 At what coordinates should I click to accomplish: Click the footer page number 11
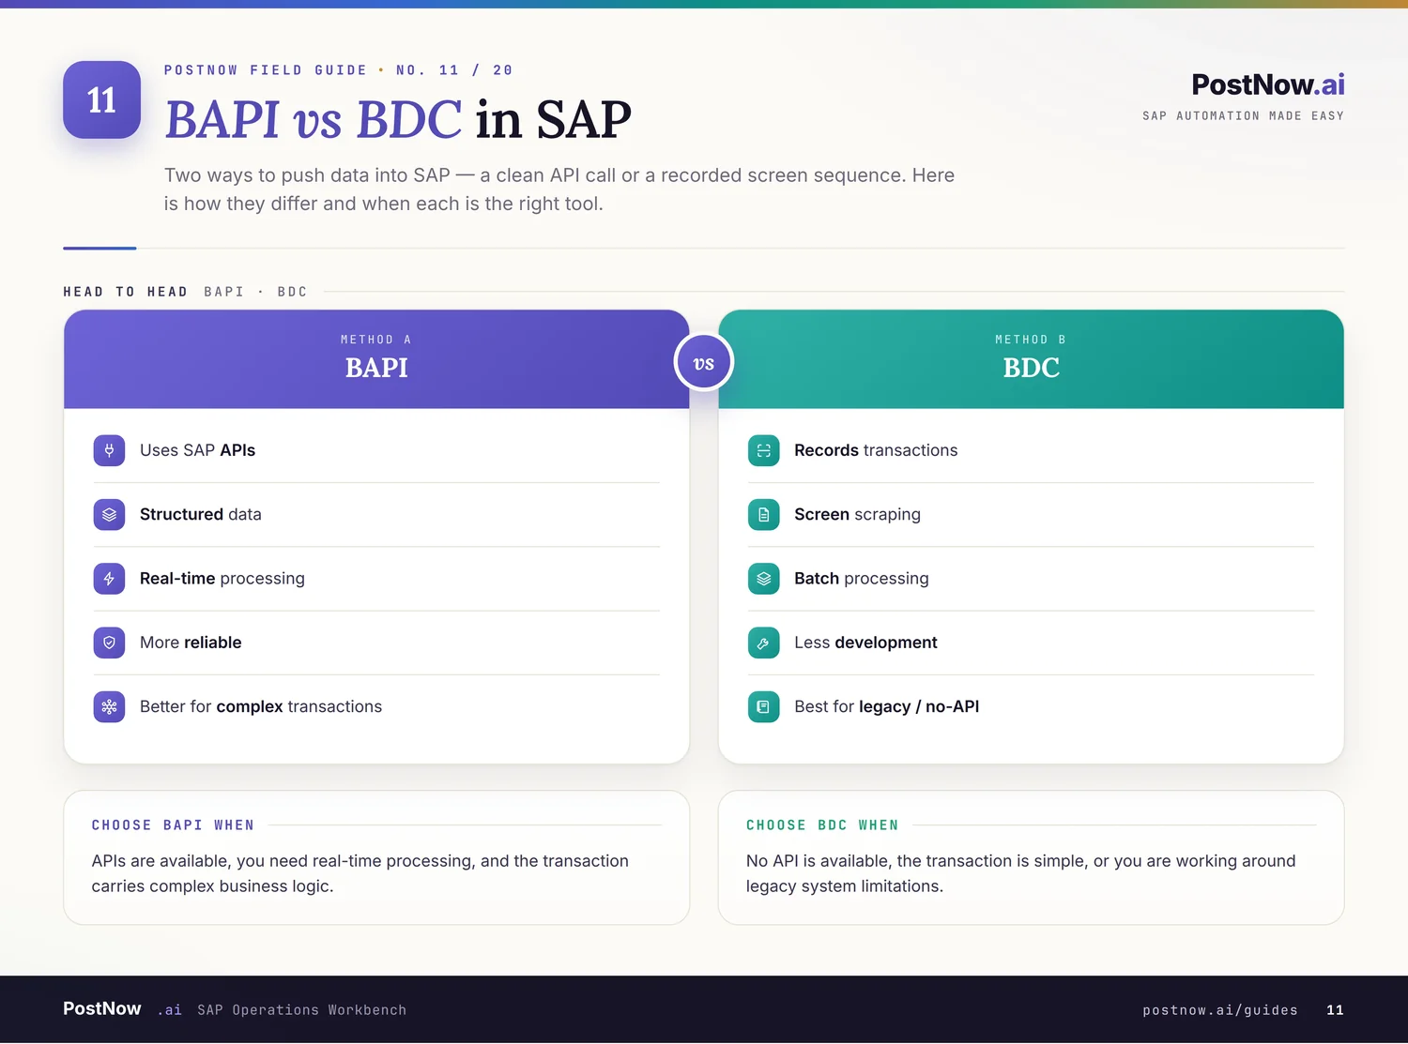(x=1335, y=1010)
